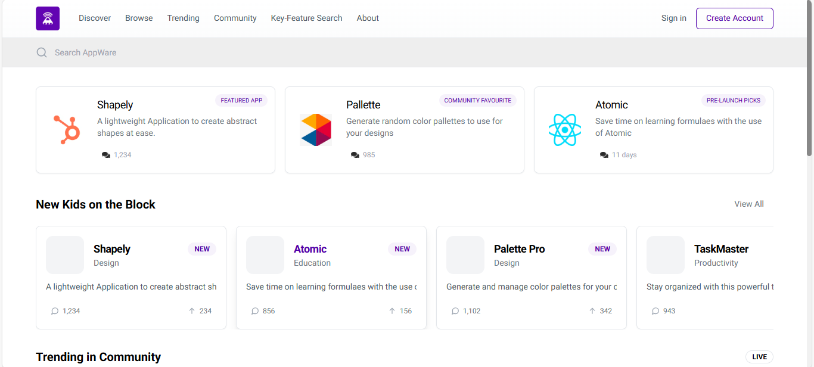This screenshot has width=814, height=367.
Task: Open the Discover menu item
Action: coord(94,18)
